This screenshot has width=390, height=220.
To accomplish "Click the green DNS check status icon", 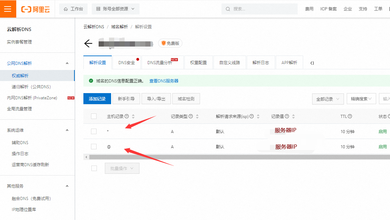I will click(x=91, y=81).
